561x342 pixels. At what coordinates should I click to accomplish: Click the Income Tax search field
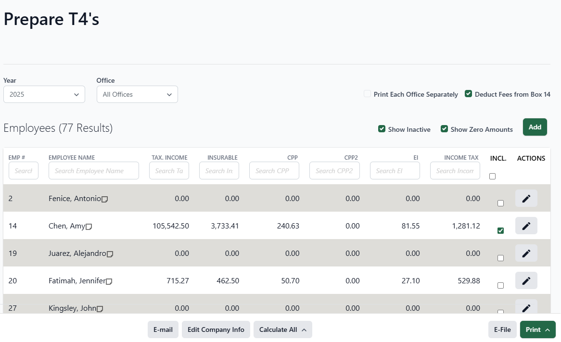pos(455,171)
